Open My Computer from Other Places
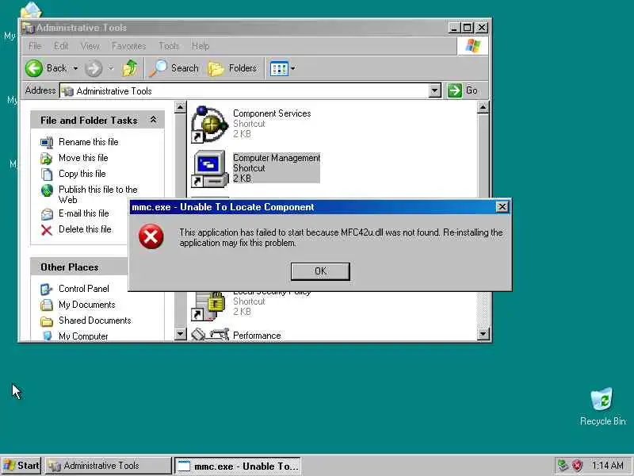The image size is (634, 476). point(83,336)
